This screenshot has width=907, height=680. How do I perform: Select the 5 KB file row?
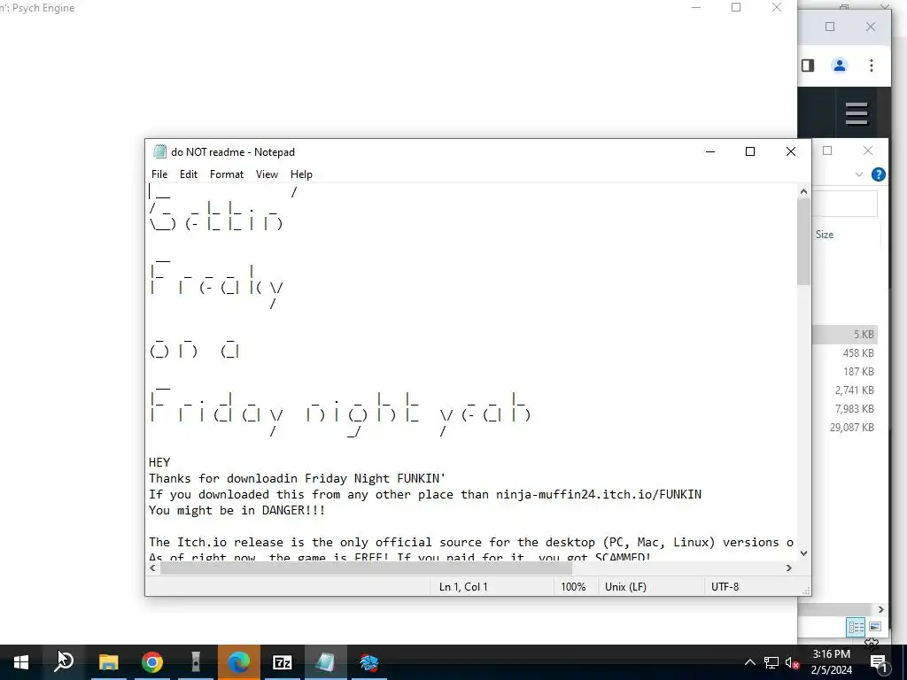point(844,334)
